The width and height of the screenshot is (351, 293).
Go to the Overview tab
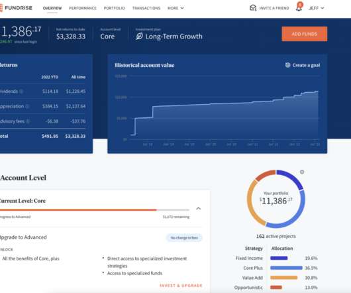[52, 8]
